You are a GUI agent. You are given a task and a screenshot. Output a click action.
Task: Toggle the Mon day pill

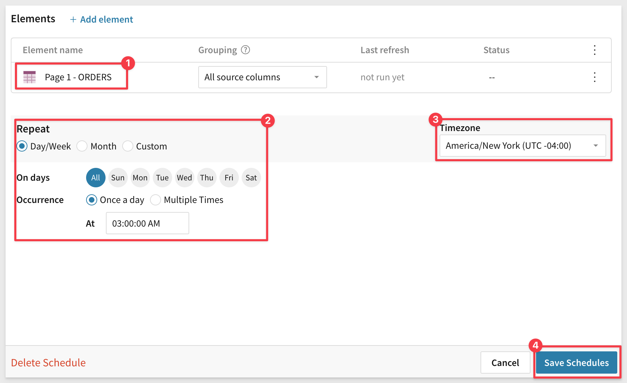coord(140,178)
